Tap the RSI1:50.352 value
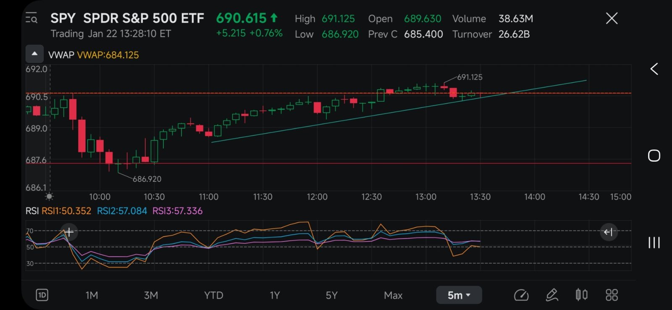Screen dimensions: 672x310 (66, 211)
